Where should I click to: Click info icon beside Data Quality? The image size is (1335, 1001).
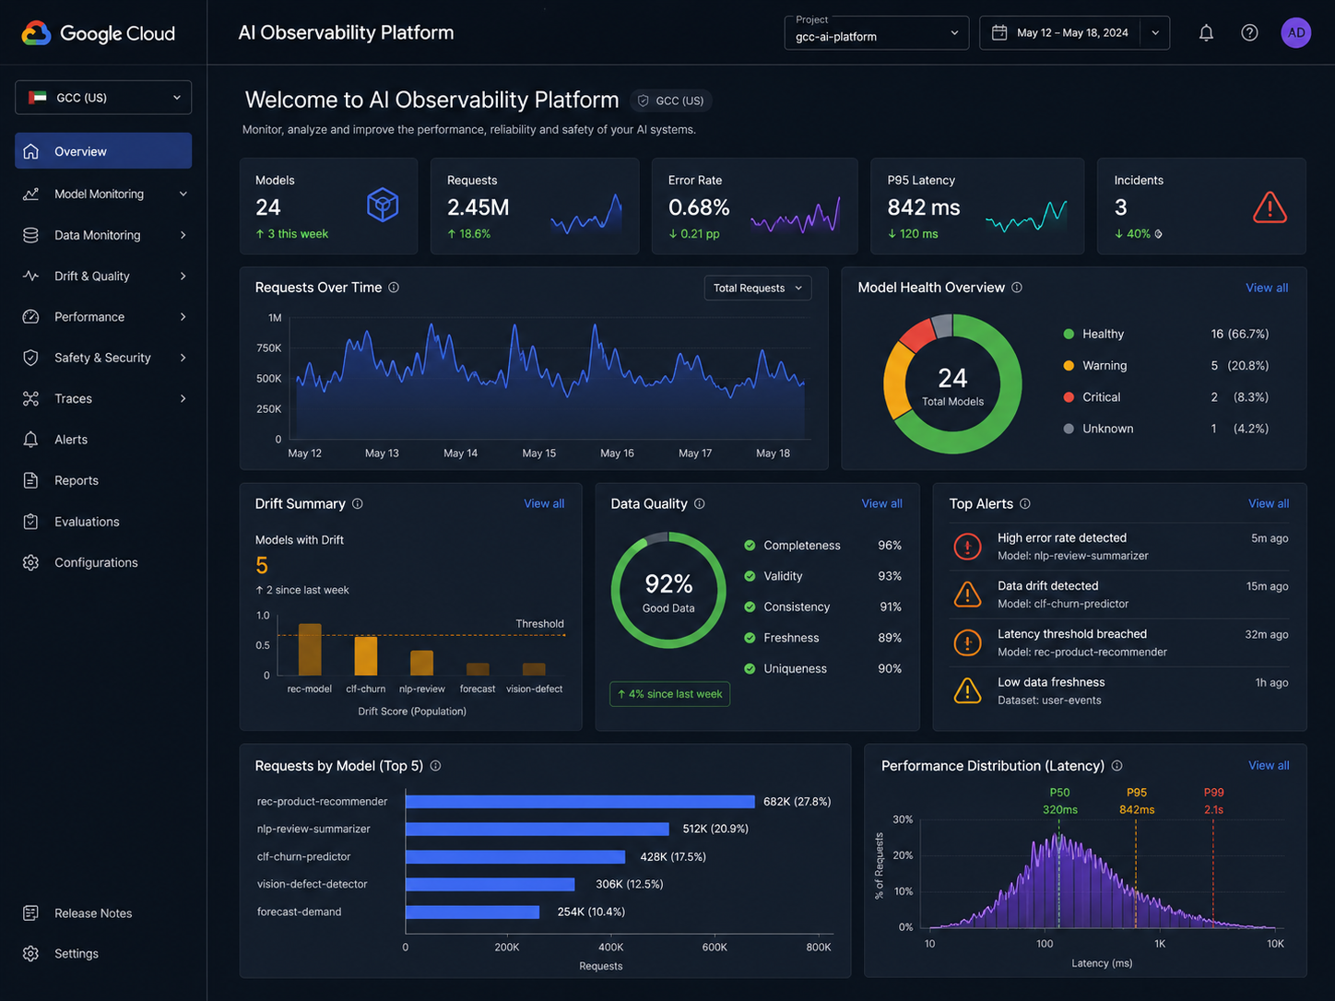[x=700, y=503]
